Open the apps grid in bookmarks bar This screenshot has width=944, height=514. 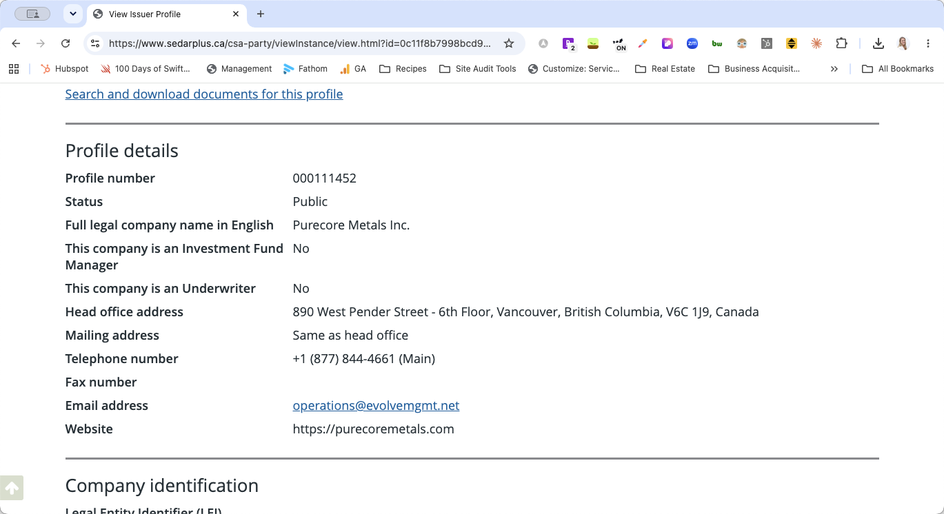click(x=14, y=69)
